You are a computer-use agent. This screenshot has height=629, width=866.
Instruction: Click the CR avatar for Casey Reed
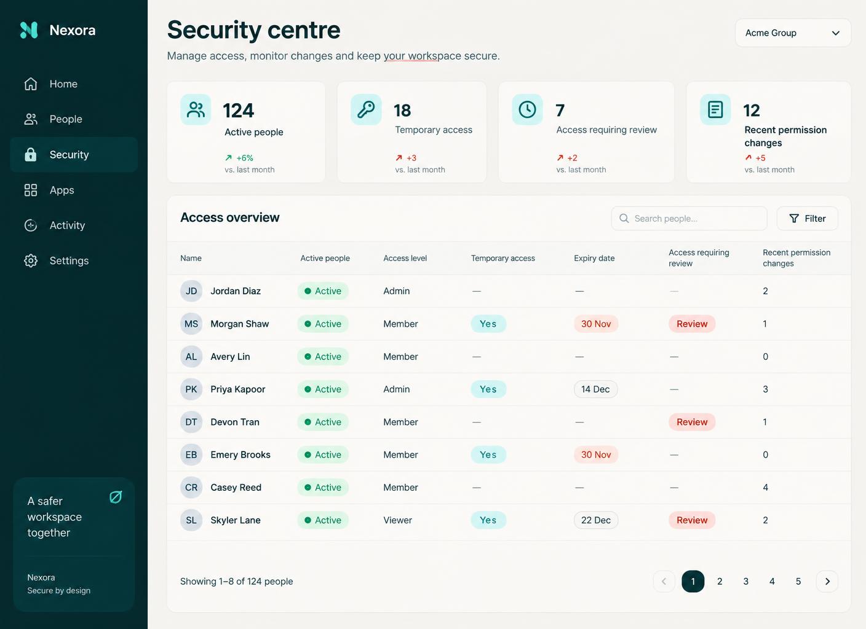click(x=191, y=488)
